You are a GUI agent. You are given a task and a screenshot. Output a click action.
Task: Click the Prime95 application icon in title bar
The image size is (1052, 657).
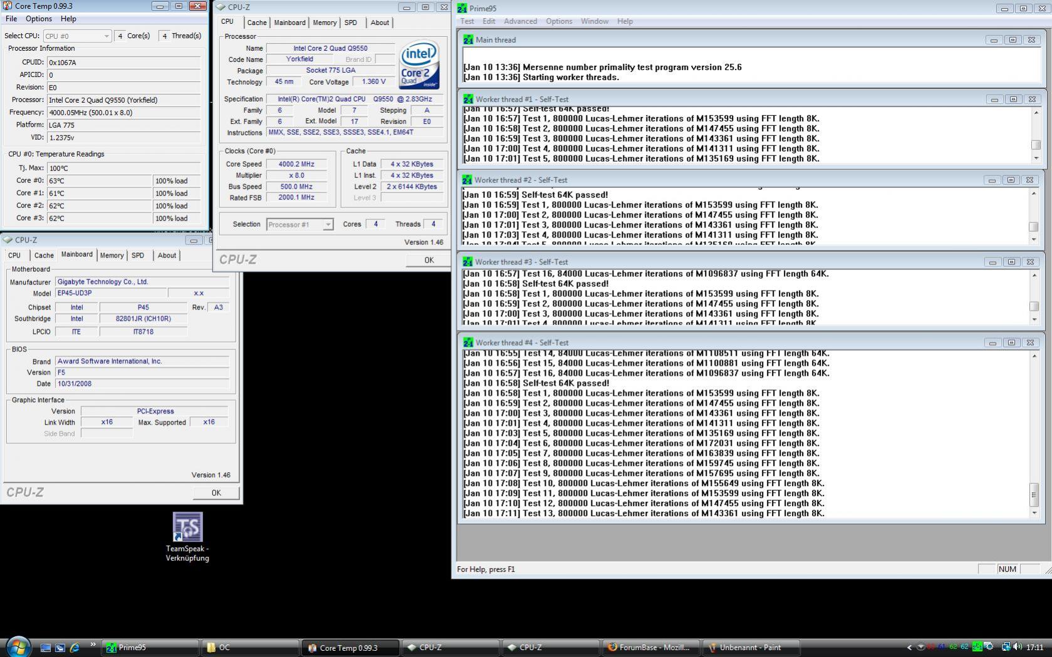[462, 8]
